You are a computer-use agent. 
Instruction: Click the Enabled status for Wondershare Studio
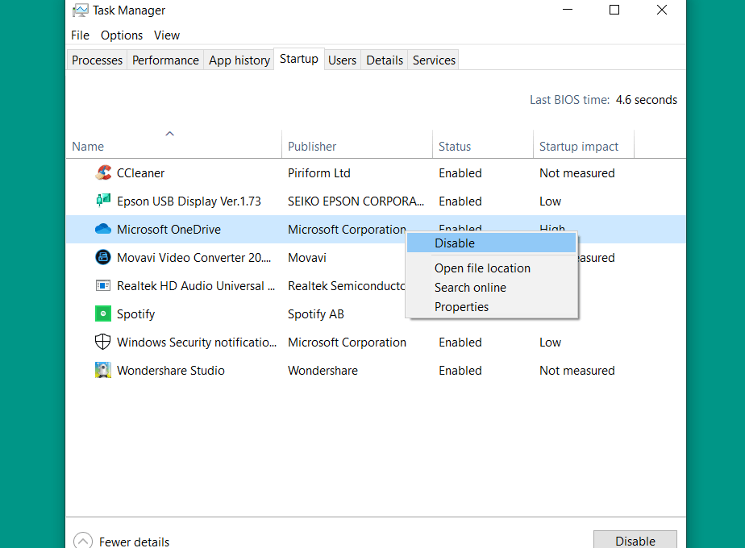(x=460, y=371)
